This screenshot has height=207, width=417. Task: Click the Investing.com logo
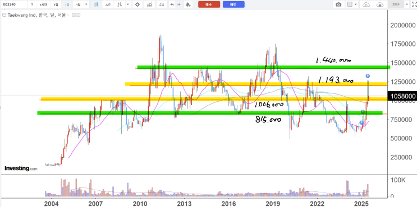click(x=21, y=168)
